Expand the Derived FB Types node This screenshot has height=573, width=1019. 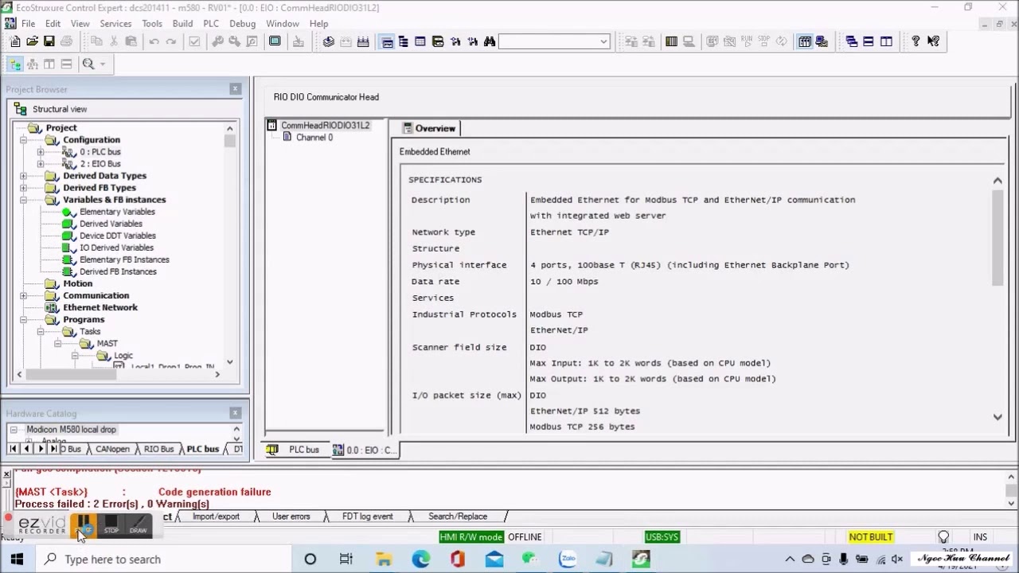[x=23, y=188]
